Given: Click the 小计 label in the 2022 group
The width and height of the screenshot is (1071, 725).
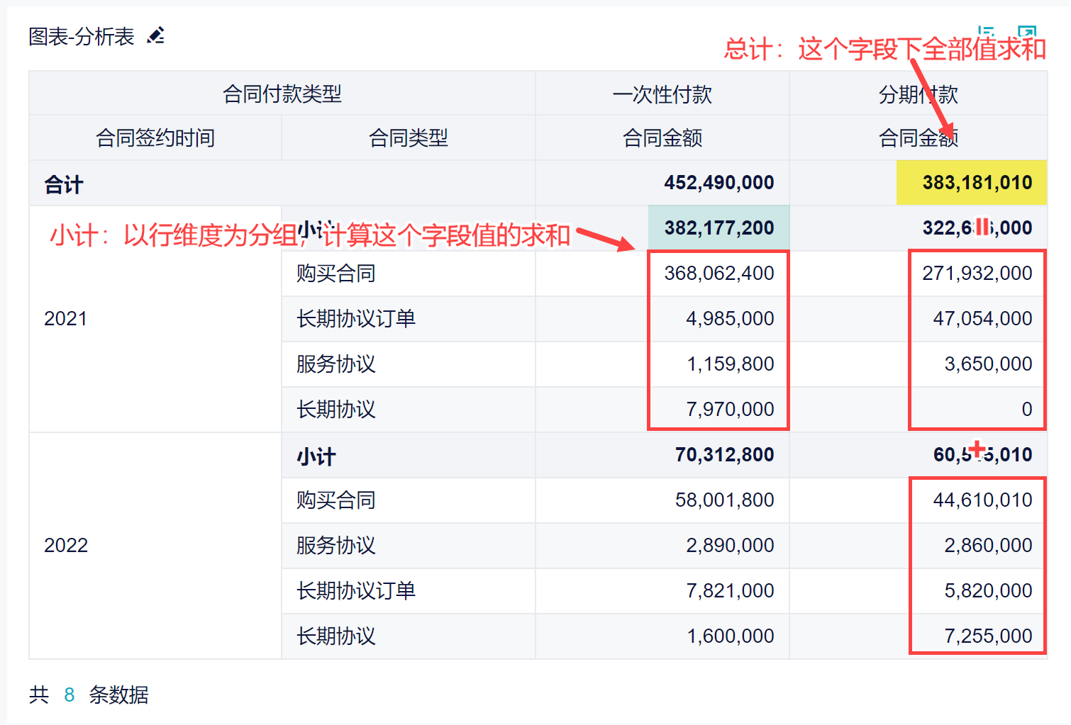Looking at the screenshot, I should pos(316,456).
